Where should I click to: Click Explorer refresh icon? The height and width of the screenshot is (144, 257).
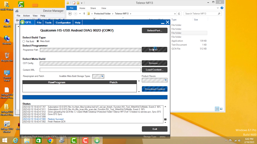pyautogui.click(x=179, y=14)
